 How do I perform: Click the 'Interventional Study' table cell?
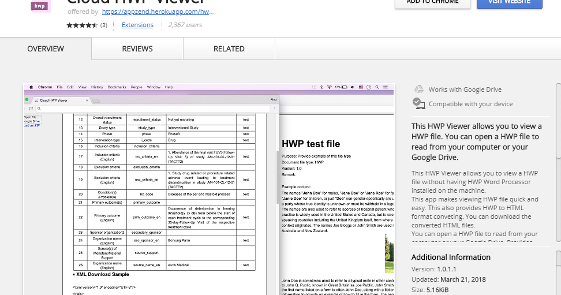[x=201, y=128]
